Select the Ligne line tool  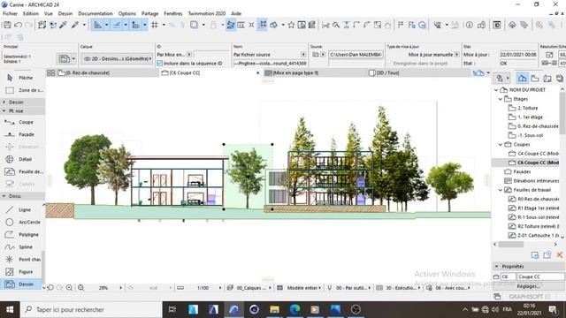point(21,209)
